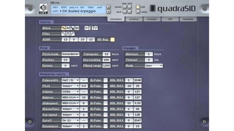Click the V-shaped icon in Wave row
This screenshot has width=234, height=131.
coord(96,28)
